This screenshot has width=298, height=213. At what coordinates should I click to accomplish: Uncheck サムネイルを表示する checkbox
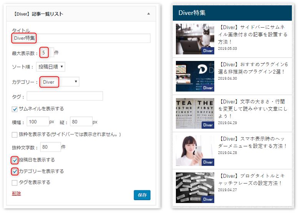(15, 109)
